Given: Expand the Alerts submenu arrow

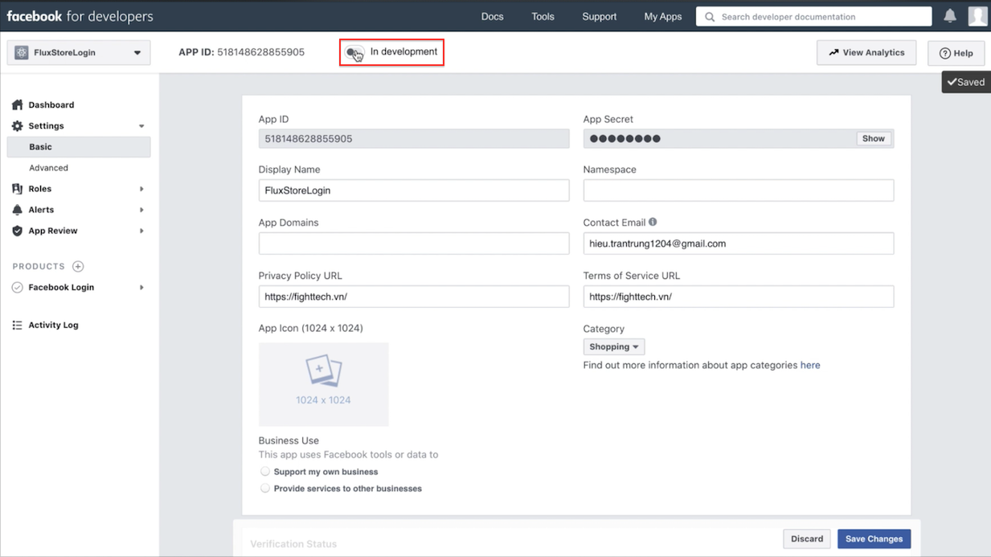Looking at the screenshot, I should pos(141,210).
